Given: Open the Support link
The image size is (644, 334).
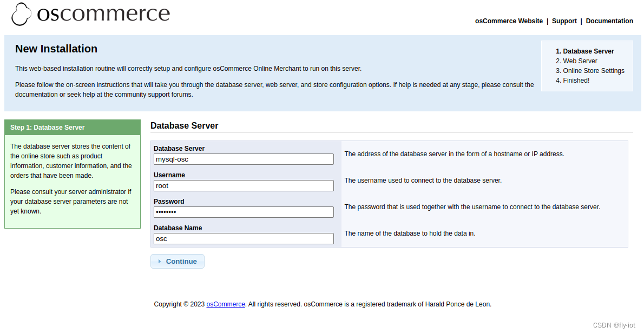Looking at the screenshot, I should coord(564,21).
